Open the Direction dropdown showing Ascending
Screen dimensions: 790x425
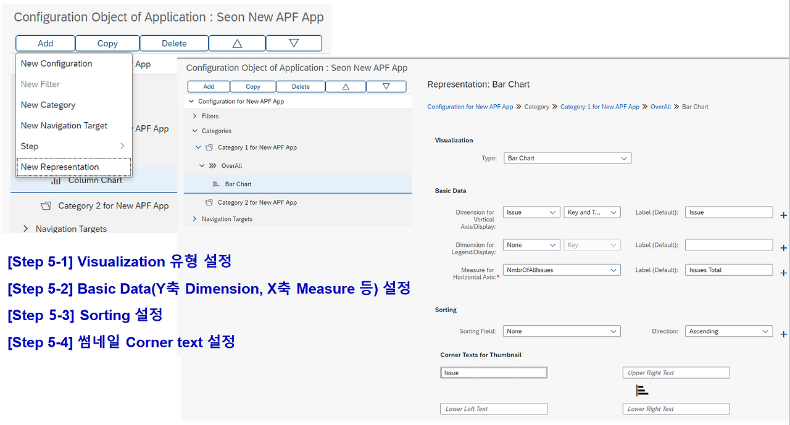click(x=729, y=331)
